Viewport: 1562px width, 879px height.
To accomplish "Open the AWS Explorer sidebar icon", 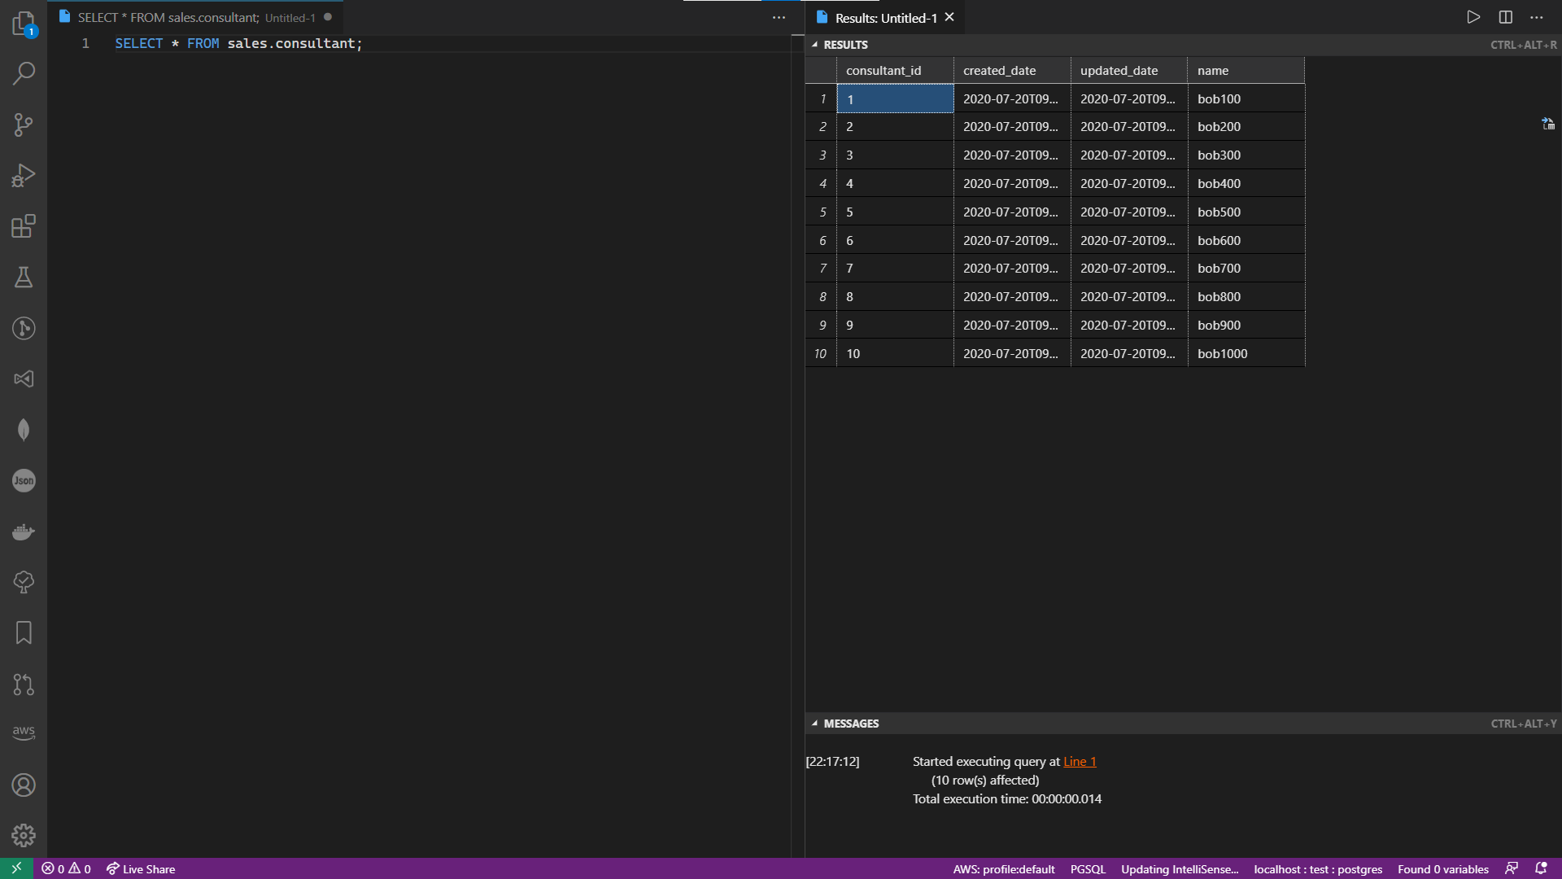I will click(x=24, y=732).
